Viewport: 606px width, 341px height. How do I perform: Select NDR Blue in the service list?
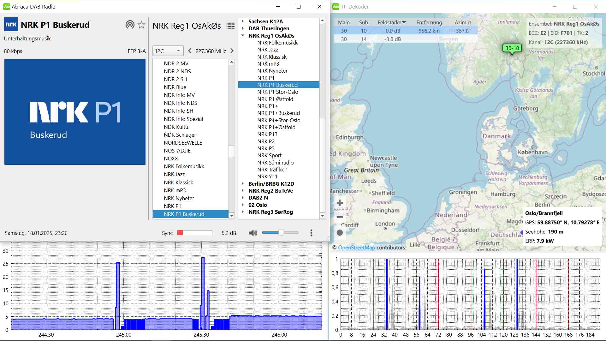[175, 87]
